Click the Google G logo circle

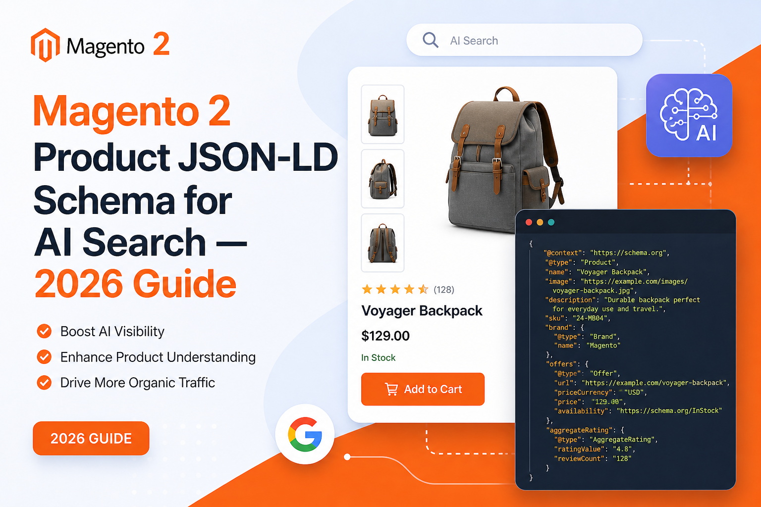305,434
